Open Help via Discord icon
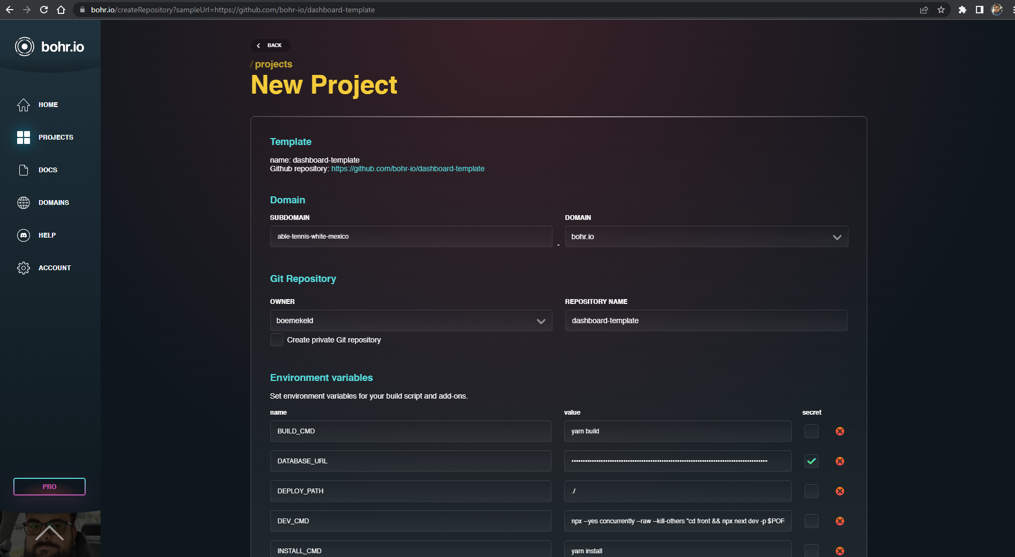This screenshot has height=557, width=1015. click(24, 235)
